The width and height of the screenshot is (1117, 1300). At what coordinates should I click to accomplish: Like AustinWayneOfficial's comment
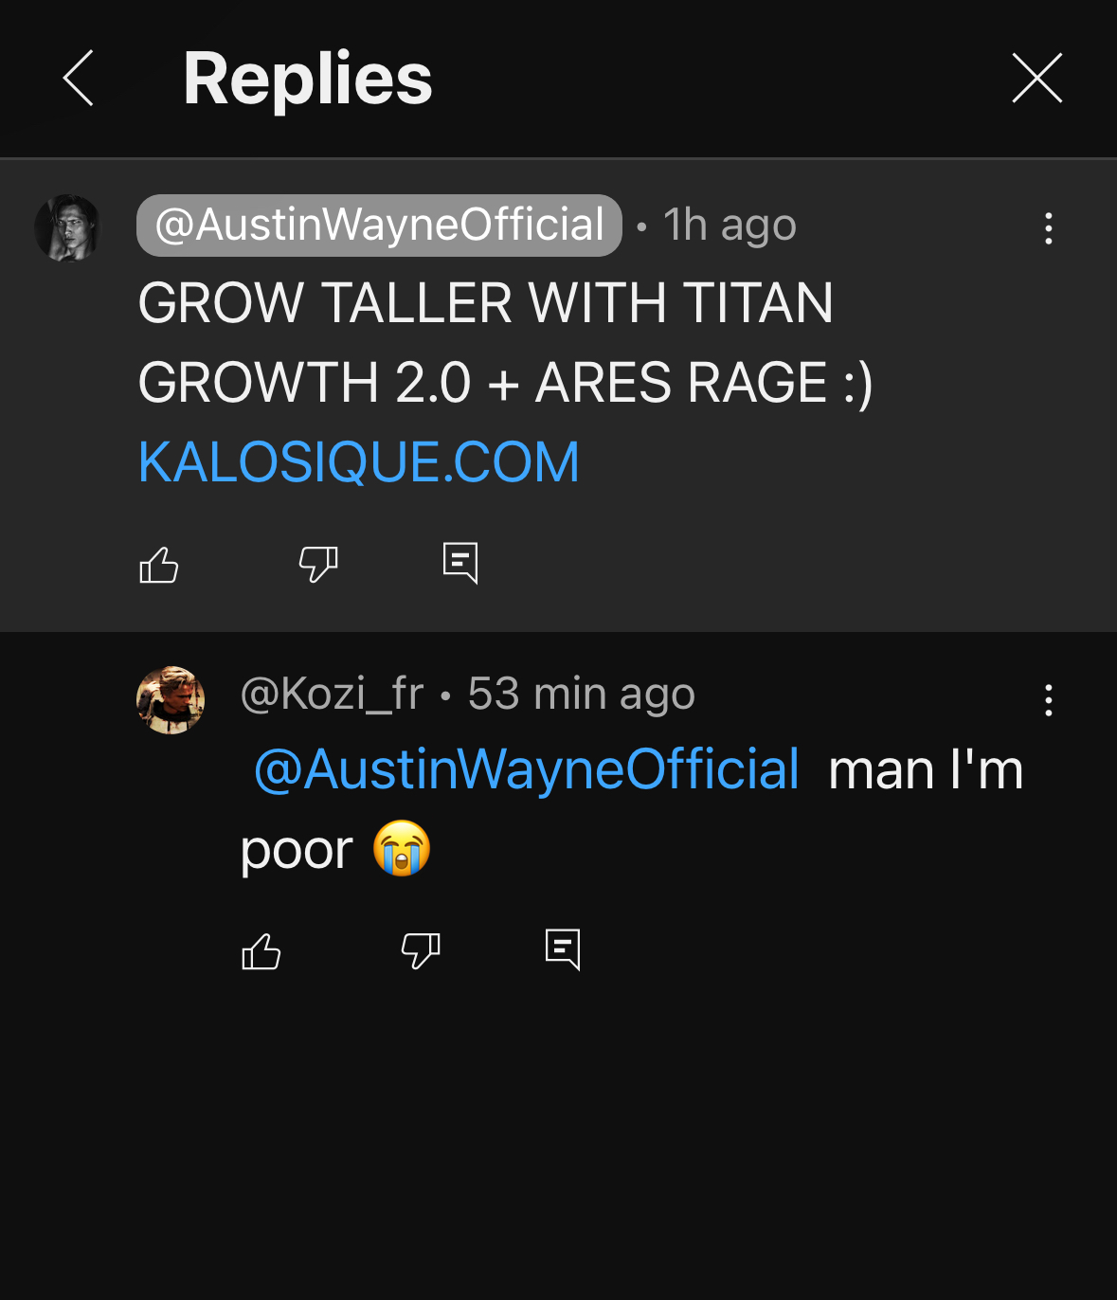[159, 565]
